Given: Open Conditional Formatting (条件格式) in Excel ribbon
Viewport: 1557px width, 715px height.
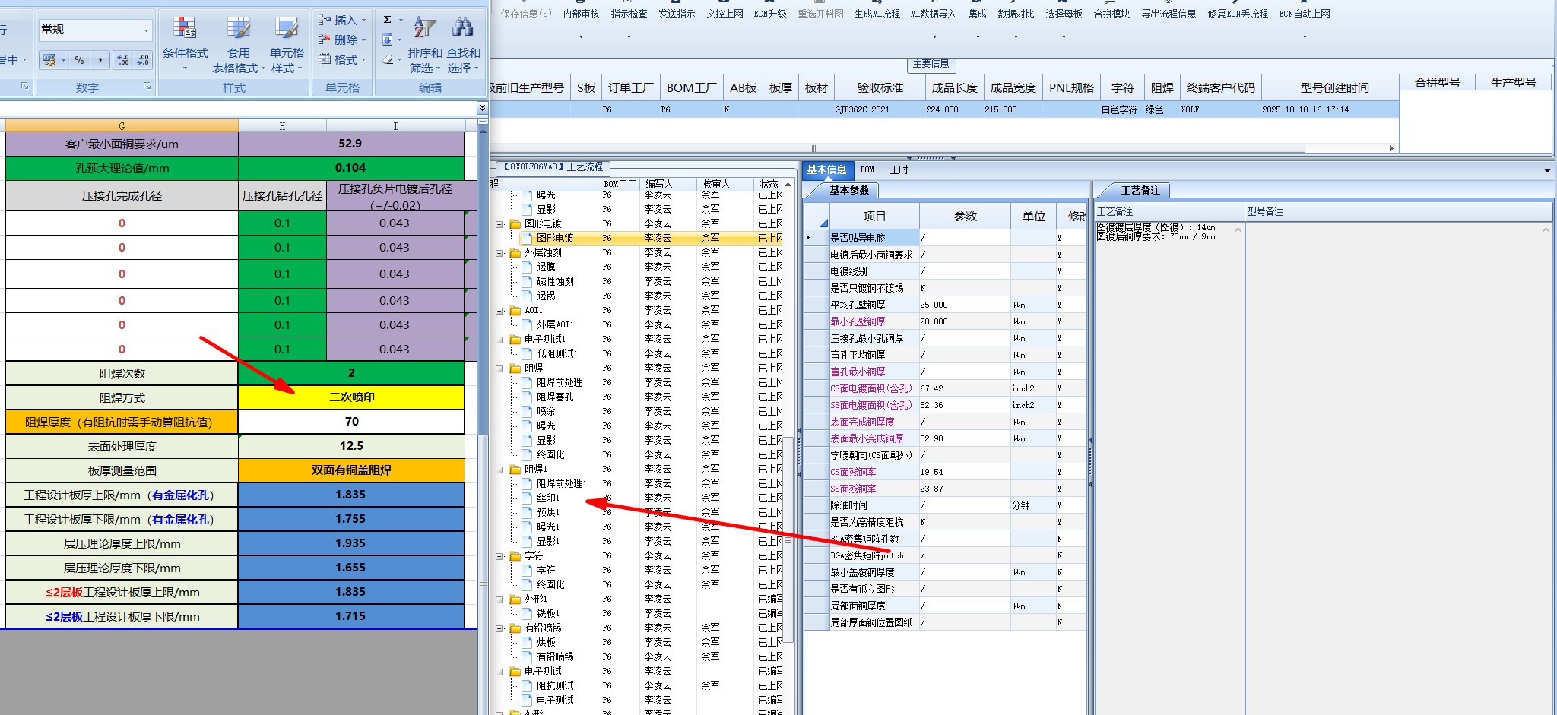Looking at the screenshot, I should [185, 43].
